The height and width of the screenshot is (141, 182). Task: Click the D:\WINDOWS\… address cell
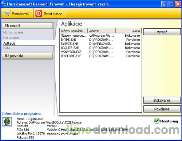point(101,44)
